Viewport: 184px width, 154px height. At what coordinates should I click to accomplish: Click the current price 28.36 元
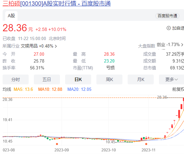pyautogui.click(x=18, y=28)
